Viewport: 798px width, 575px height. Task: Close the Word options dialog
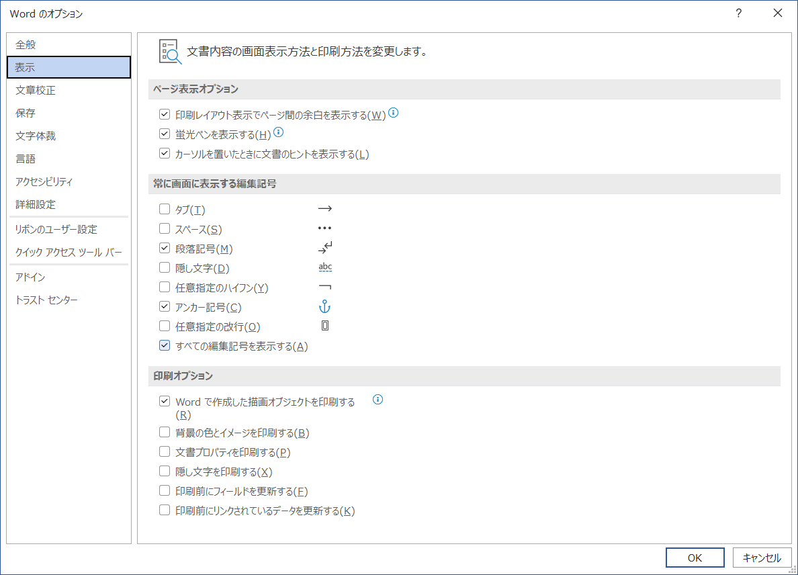[778, 13]
